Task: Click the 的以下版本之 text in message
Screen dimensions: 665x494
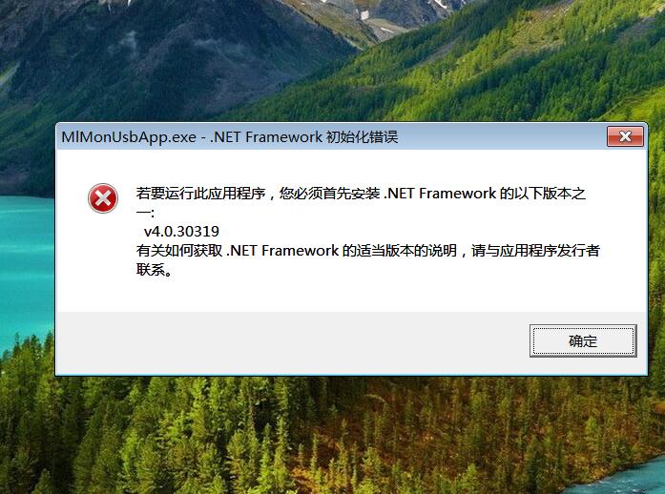Action: point(543,194)
